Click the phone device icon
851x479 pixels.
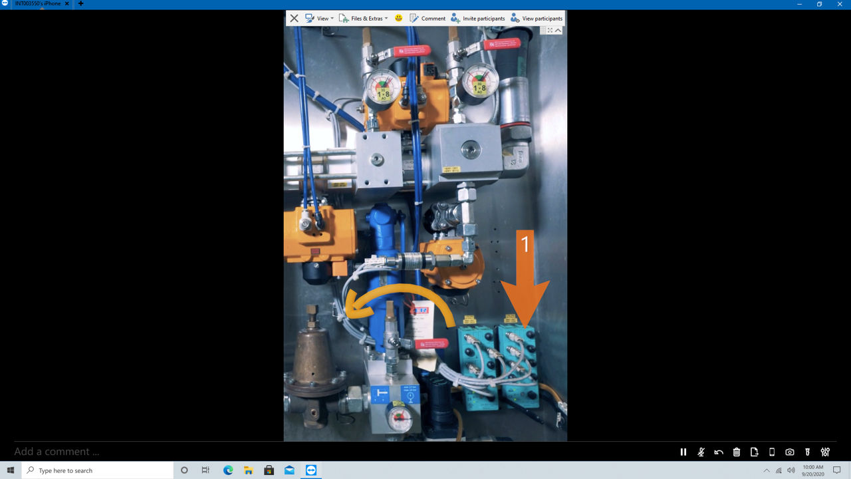[x=772, y=452]
